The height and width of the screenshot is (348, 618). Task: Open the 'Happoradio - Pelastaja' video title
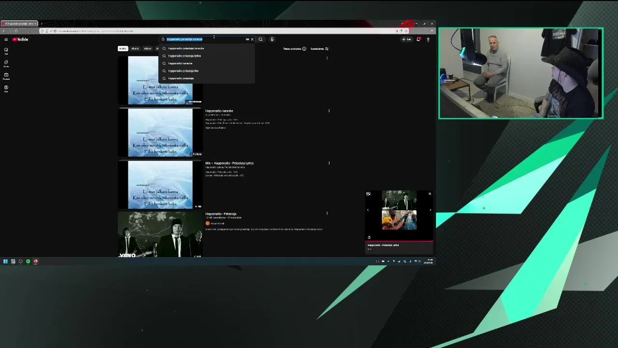[221, 214]
